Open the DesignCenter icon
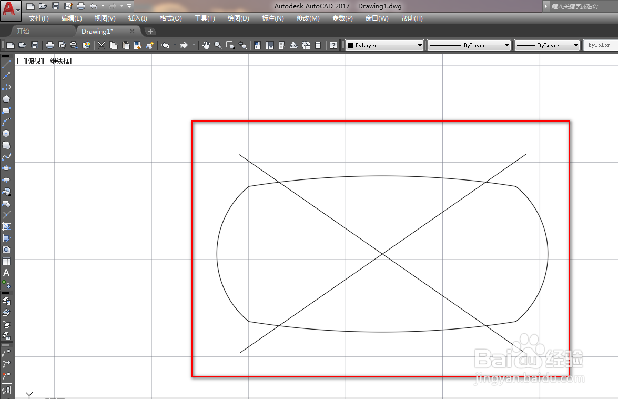The height and width of the screenshot is (399, 618). [270, 45]
